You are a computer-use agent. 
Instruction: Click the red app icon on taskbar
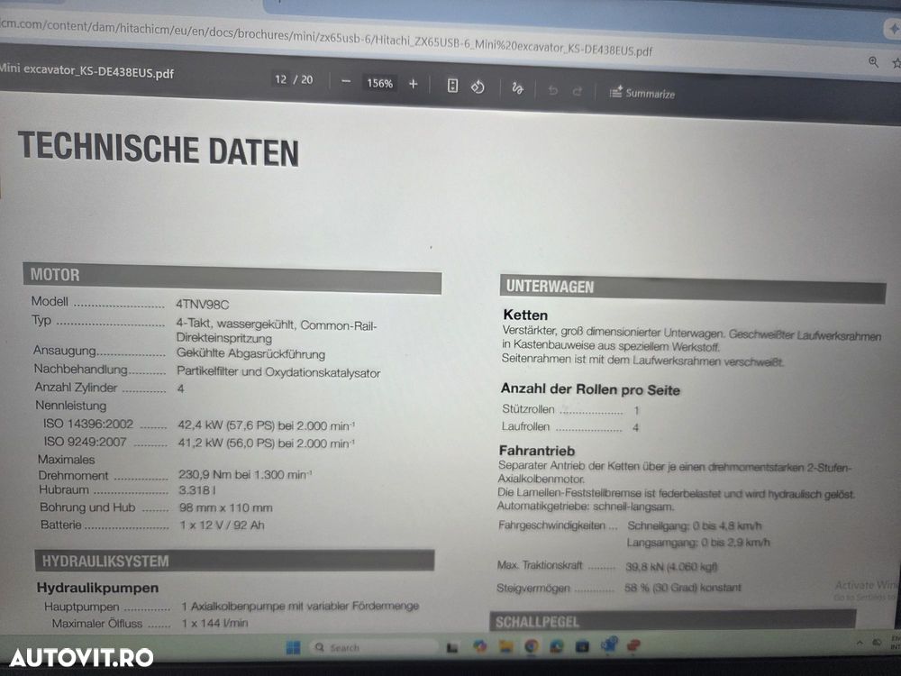(633, 645)
